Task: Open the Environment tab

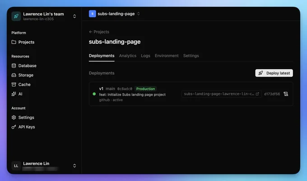Action: point(167,56)
